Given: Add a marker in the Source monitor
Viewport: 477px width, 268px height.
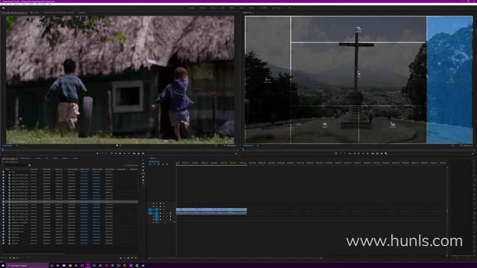Looking at the screenshot, I should pos(98,153).
